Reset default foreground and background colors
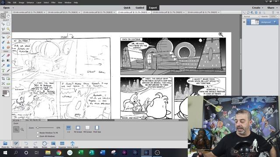 (x=3, y=96)
